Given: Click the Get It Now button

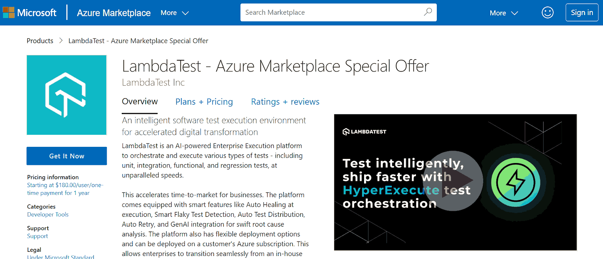Looking at the screenshot, I should point(66,155).
